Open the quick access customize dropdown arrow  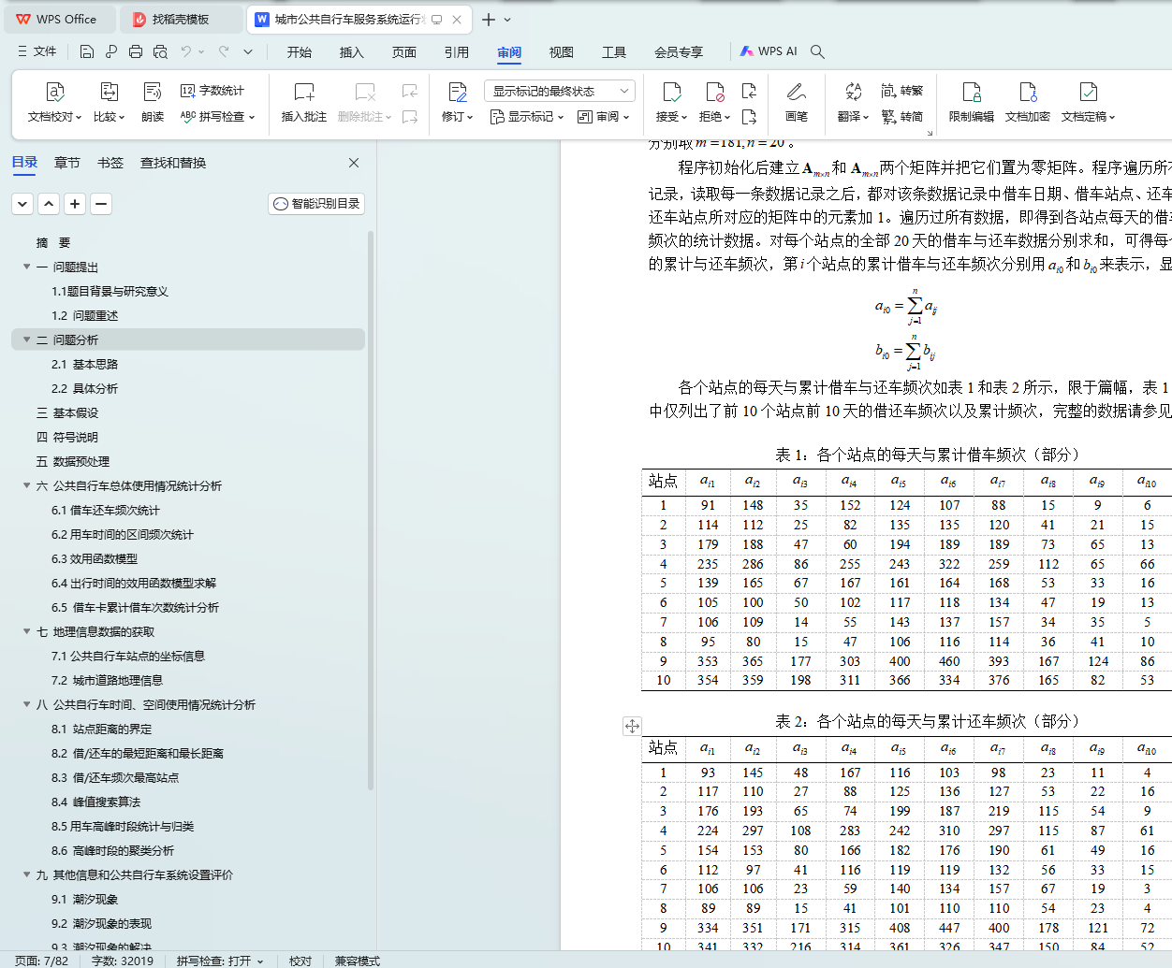[248, 51]
